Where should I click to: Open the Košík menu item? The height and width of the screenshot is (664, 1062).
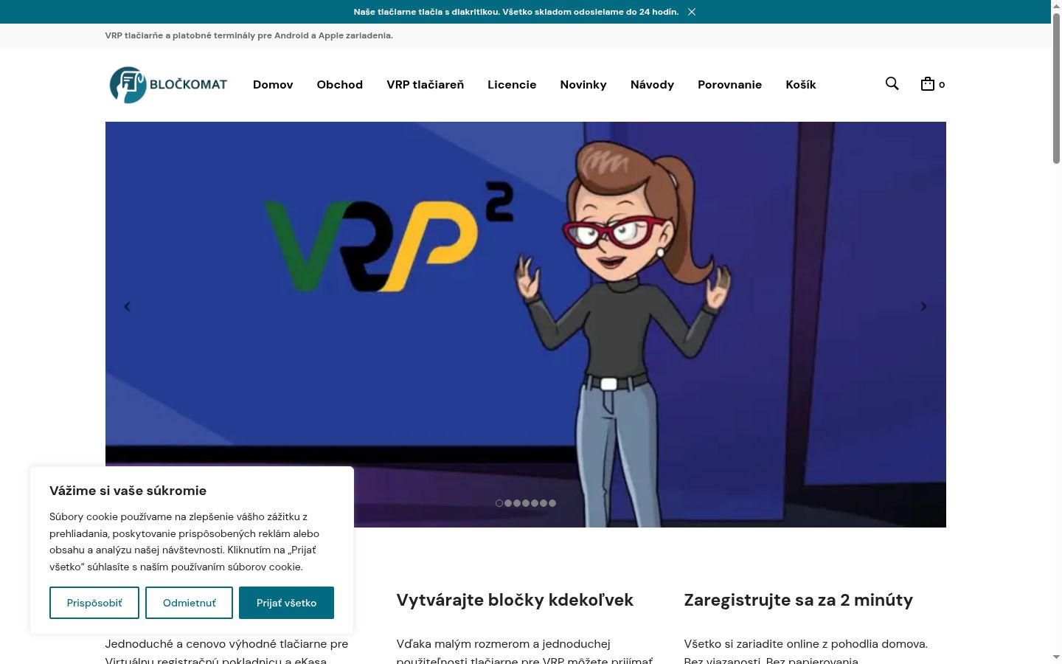tap(801, 85)
